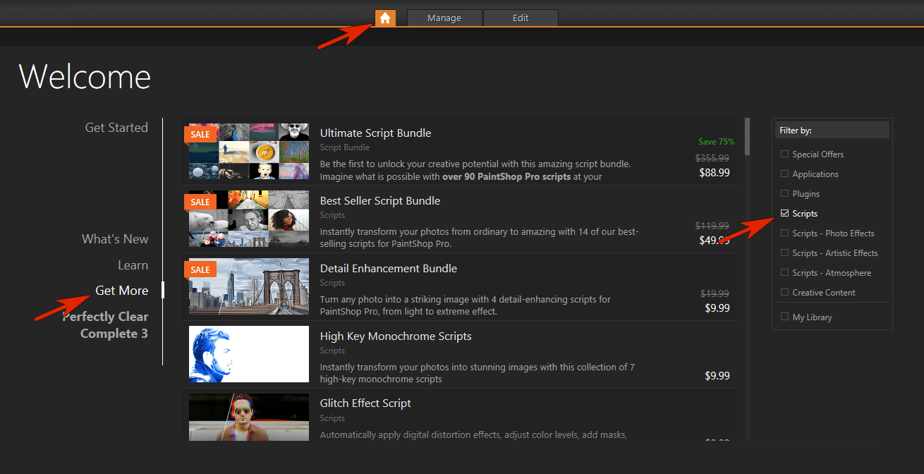924x474 pixels.
Task: Open the Detail Enhancement Bundle title
Action: [389, 269]
